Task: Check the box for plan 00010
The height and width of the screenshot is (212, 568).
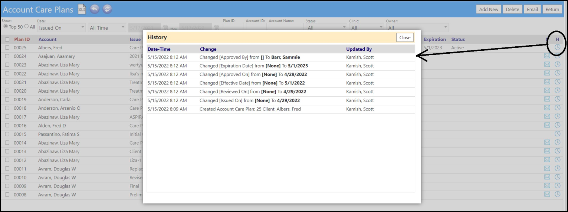Action: pos(7,178)
